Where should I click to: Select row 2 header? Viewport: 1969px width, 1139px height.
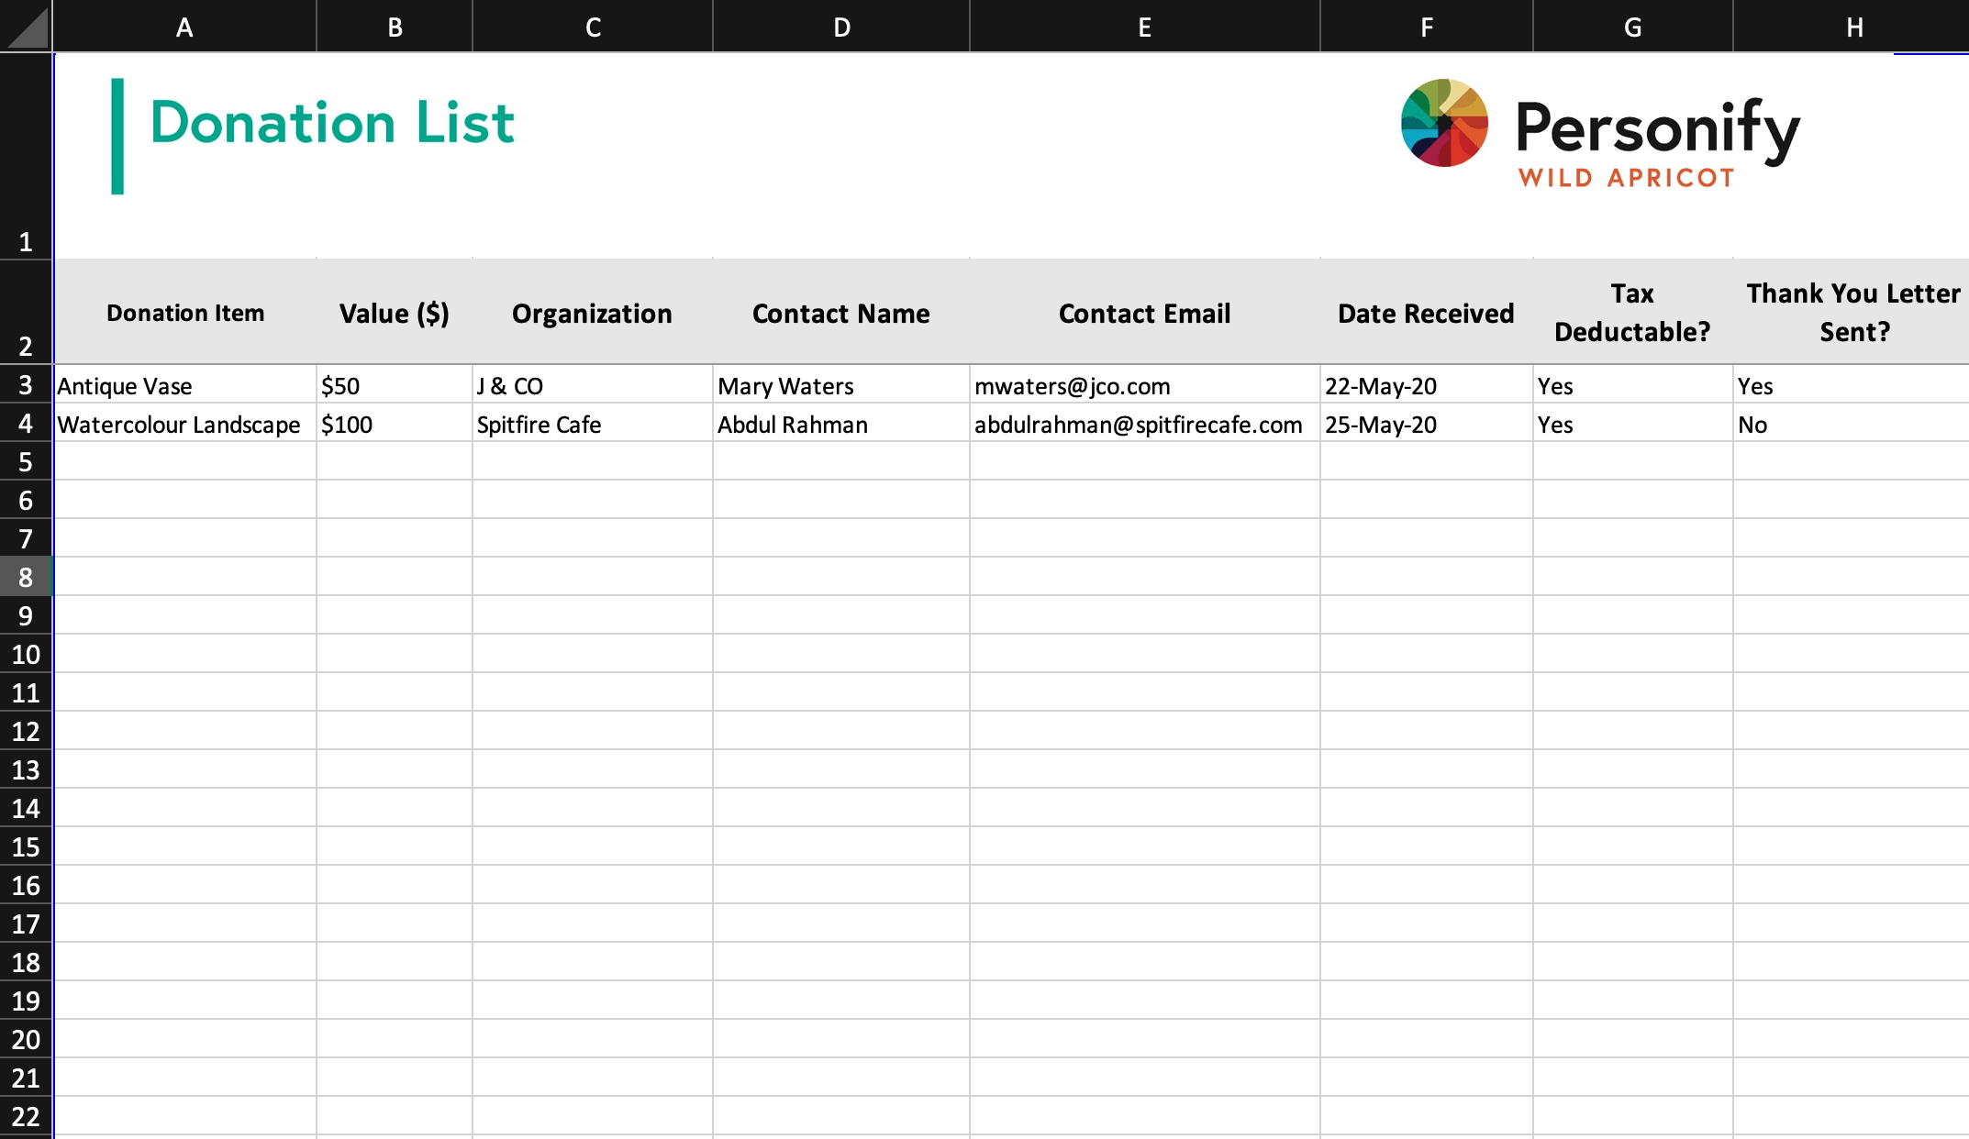tap(26, 312)
